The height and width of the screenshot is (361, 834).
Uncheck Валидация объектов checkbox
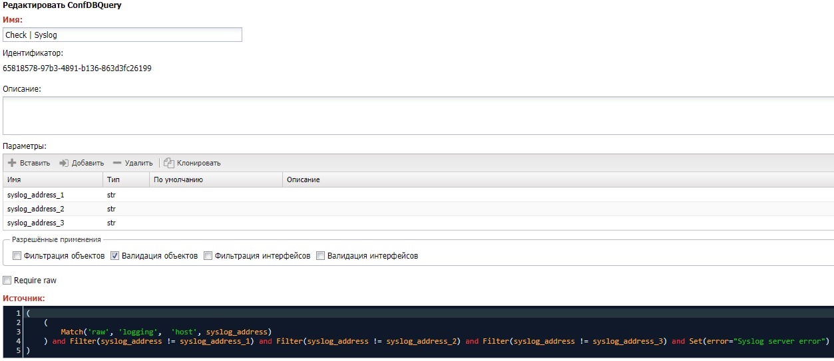(x=114, y=256)
